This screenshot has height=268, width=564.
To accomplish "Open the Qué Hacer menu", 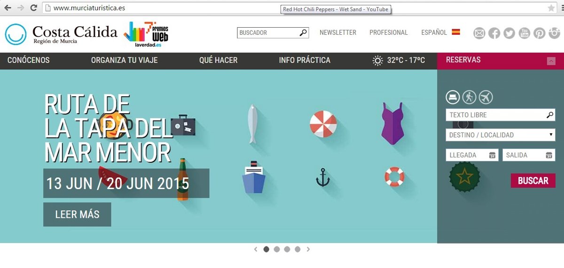I will pos(218,61).
